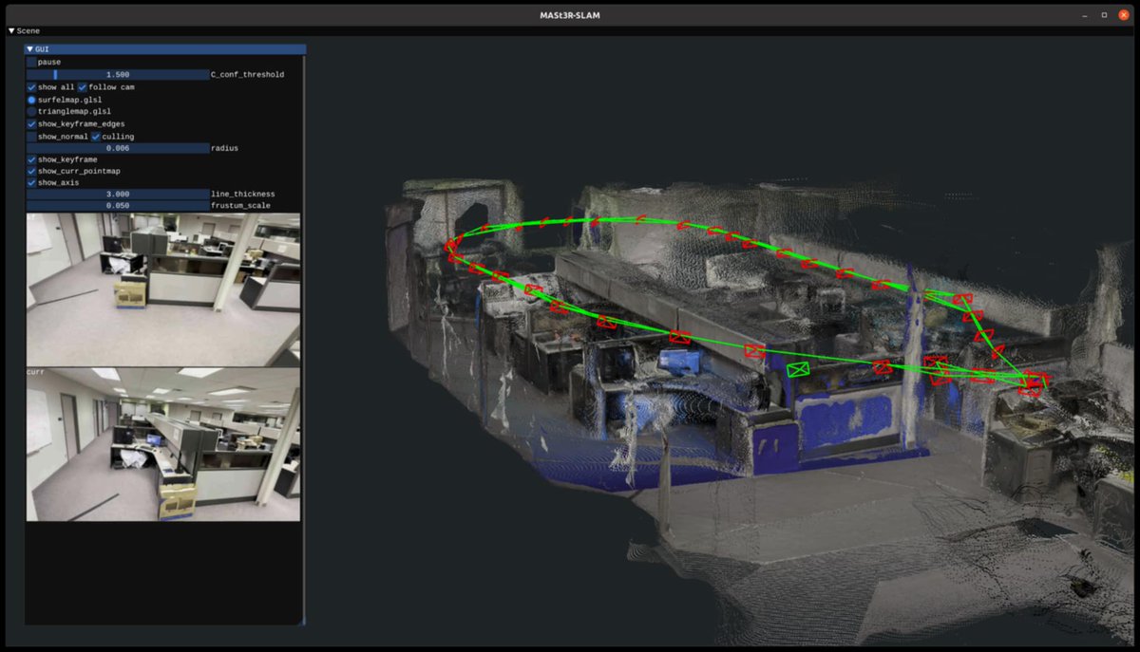Click the line_thickness label
This screenshot has width=1140, height=652.
coord(242,194)
